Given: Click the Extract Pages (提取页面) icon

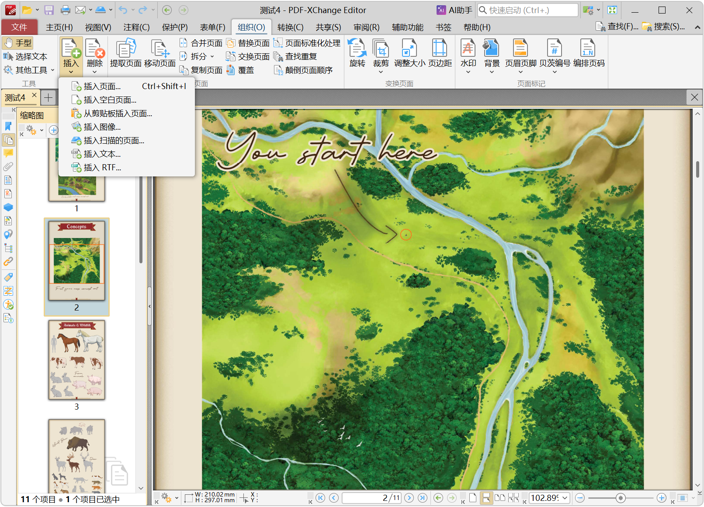Looking at the screenshot, I should tap(125, 53).
